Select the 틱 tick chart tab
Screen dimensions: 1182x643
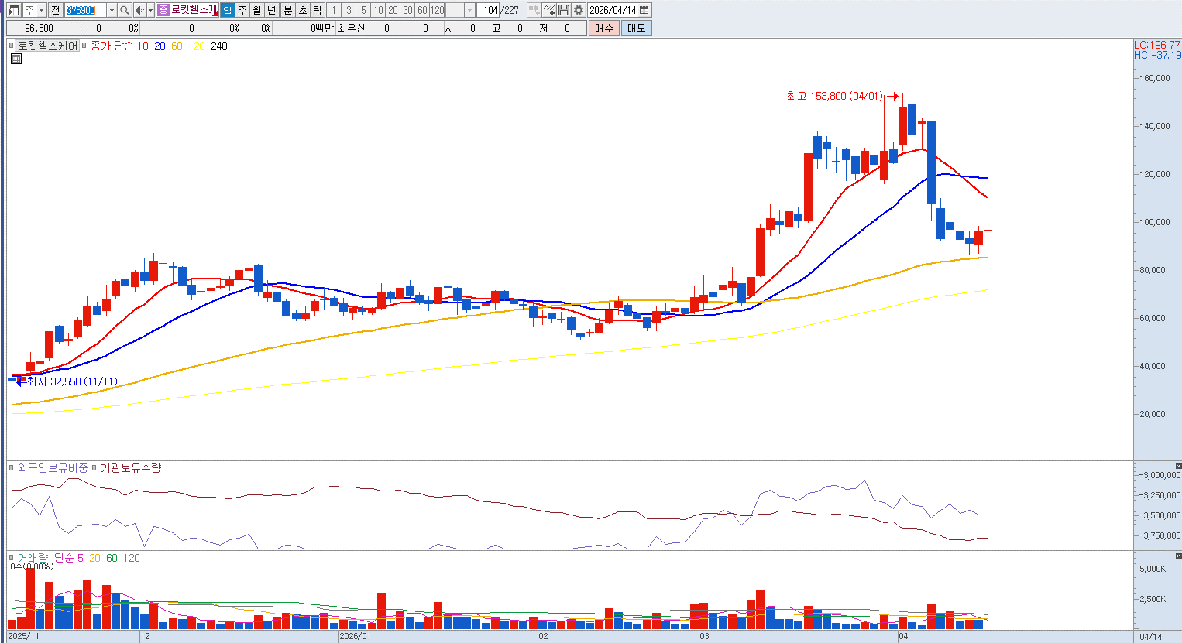[317, 10]
